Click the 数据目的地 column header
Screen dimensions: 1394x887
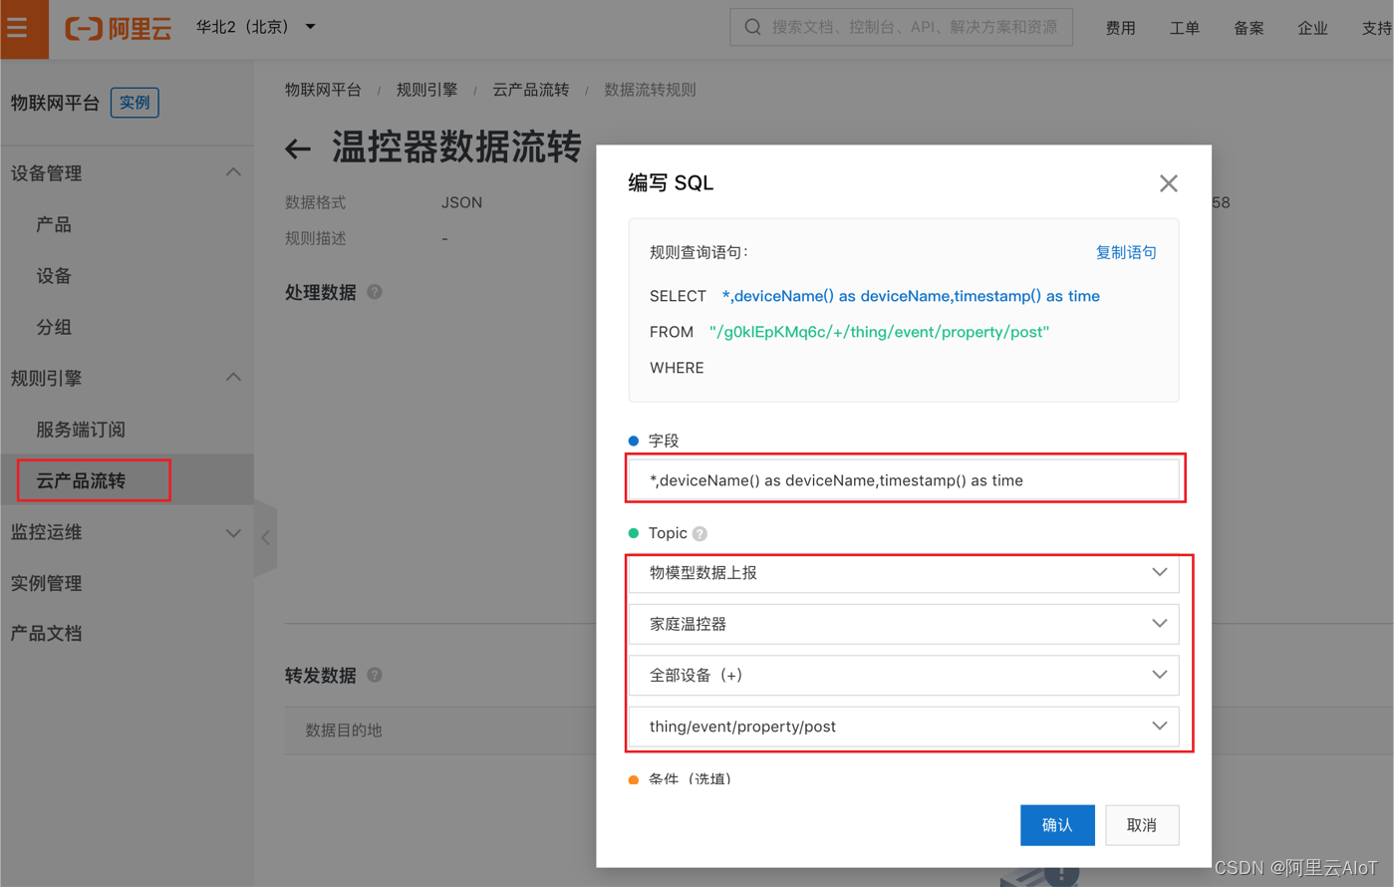(x=344, y=731)
